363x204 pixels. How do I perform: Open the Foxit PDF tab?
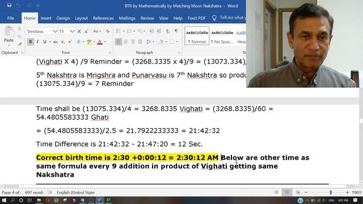197,18
